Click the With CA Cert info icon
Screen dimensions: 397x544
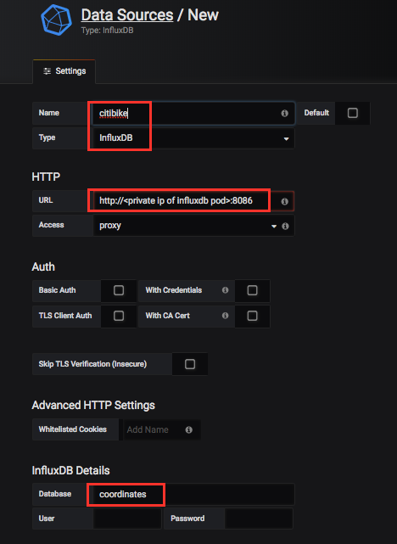pyautogui.click(x=225, y=316)
